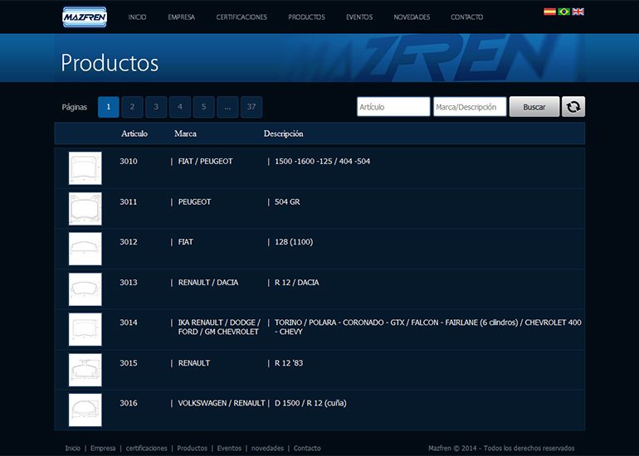This screenshot has height=456, width=639.
Task: Open the EMPRESA menu item
Action: click(182, 17)
